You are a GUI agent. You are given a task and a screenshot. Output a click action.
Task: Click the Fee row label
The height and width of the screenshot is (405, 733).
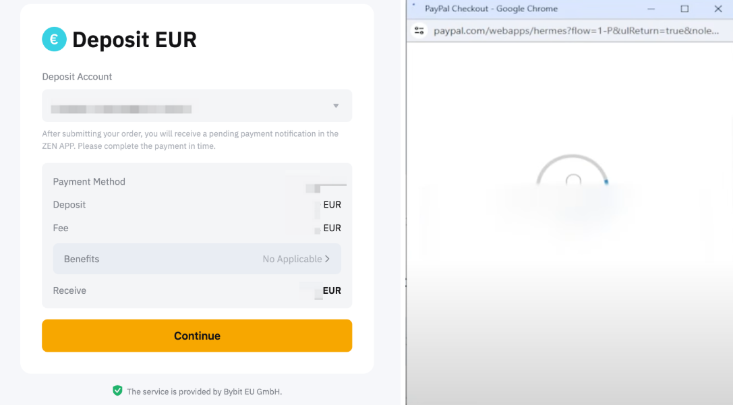click(x=61, y=228)
